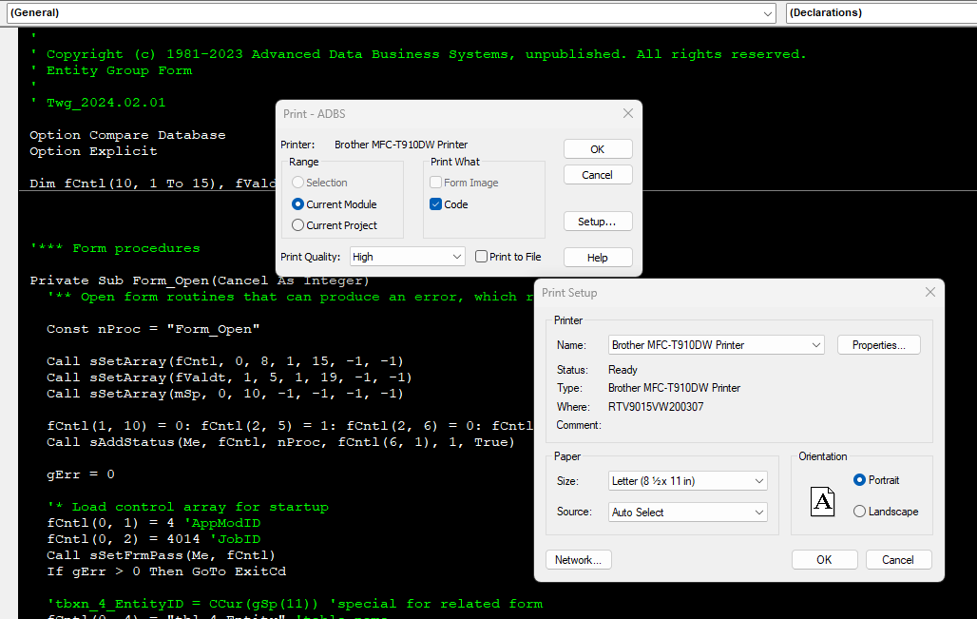Open the (Declarations) procedure dropdown
This screenshot has width=977, height=619.
tap(879, 13)
